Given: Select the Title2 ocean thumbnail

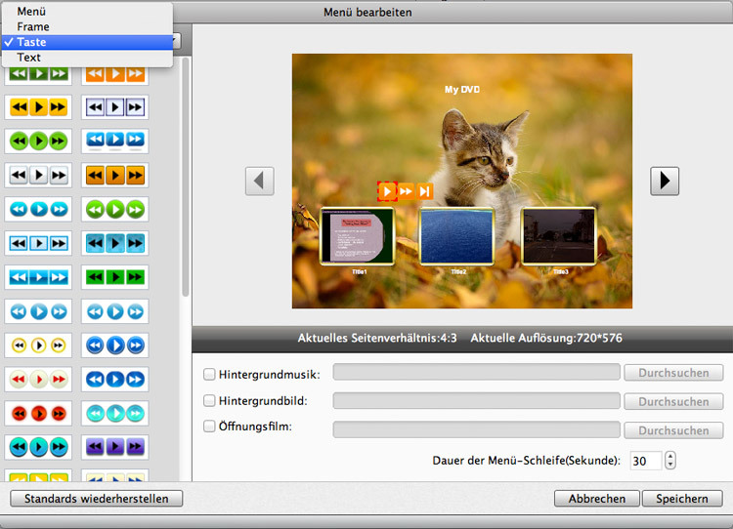Looking at the screenshot, I should click(x=456, y=235).
